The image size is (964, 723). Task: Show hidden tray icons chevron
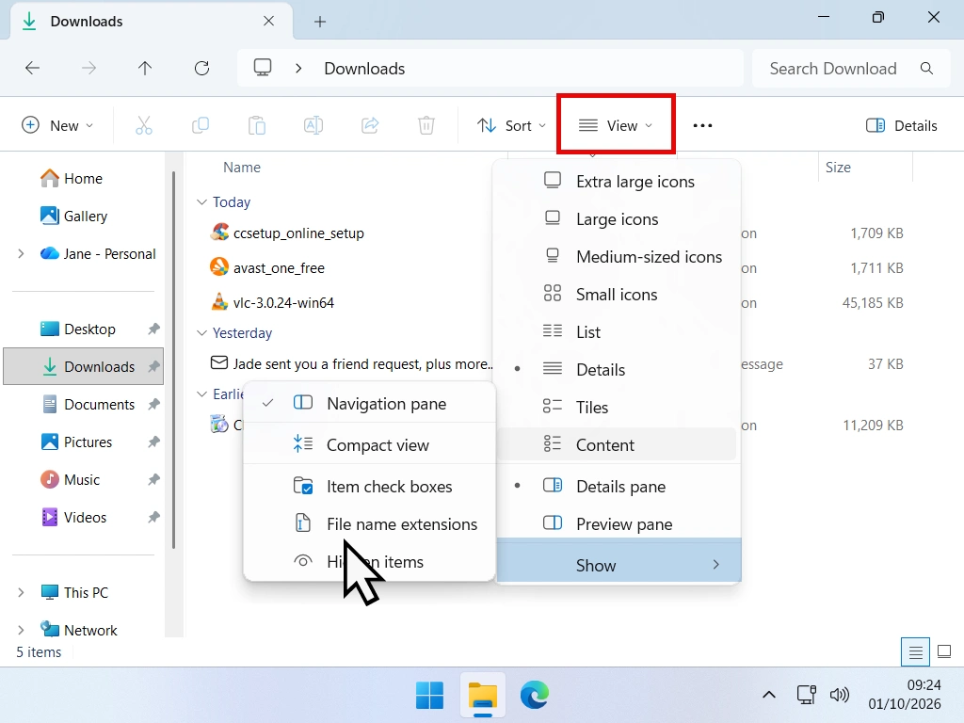pos(768,696)
